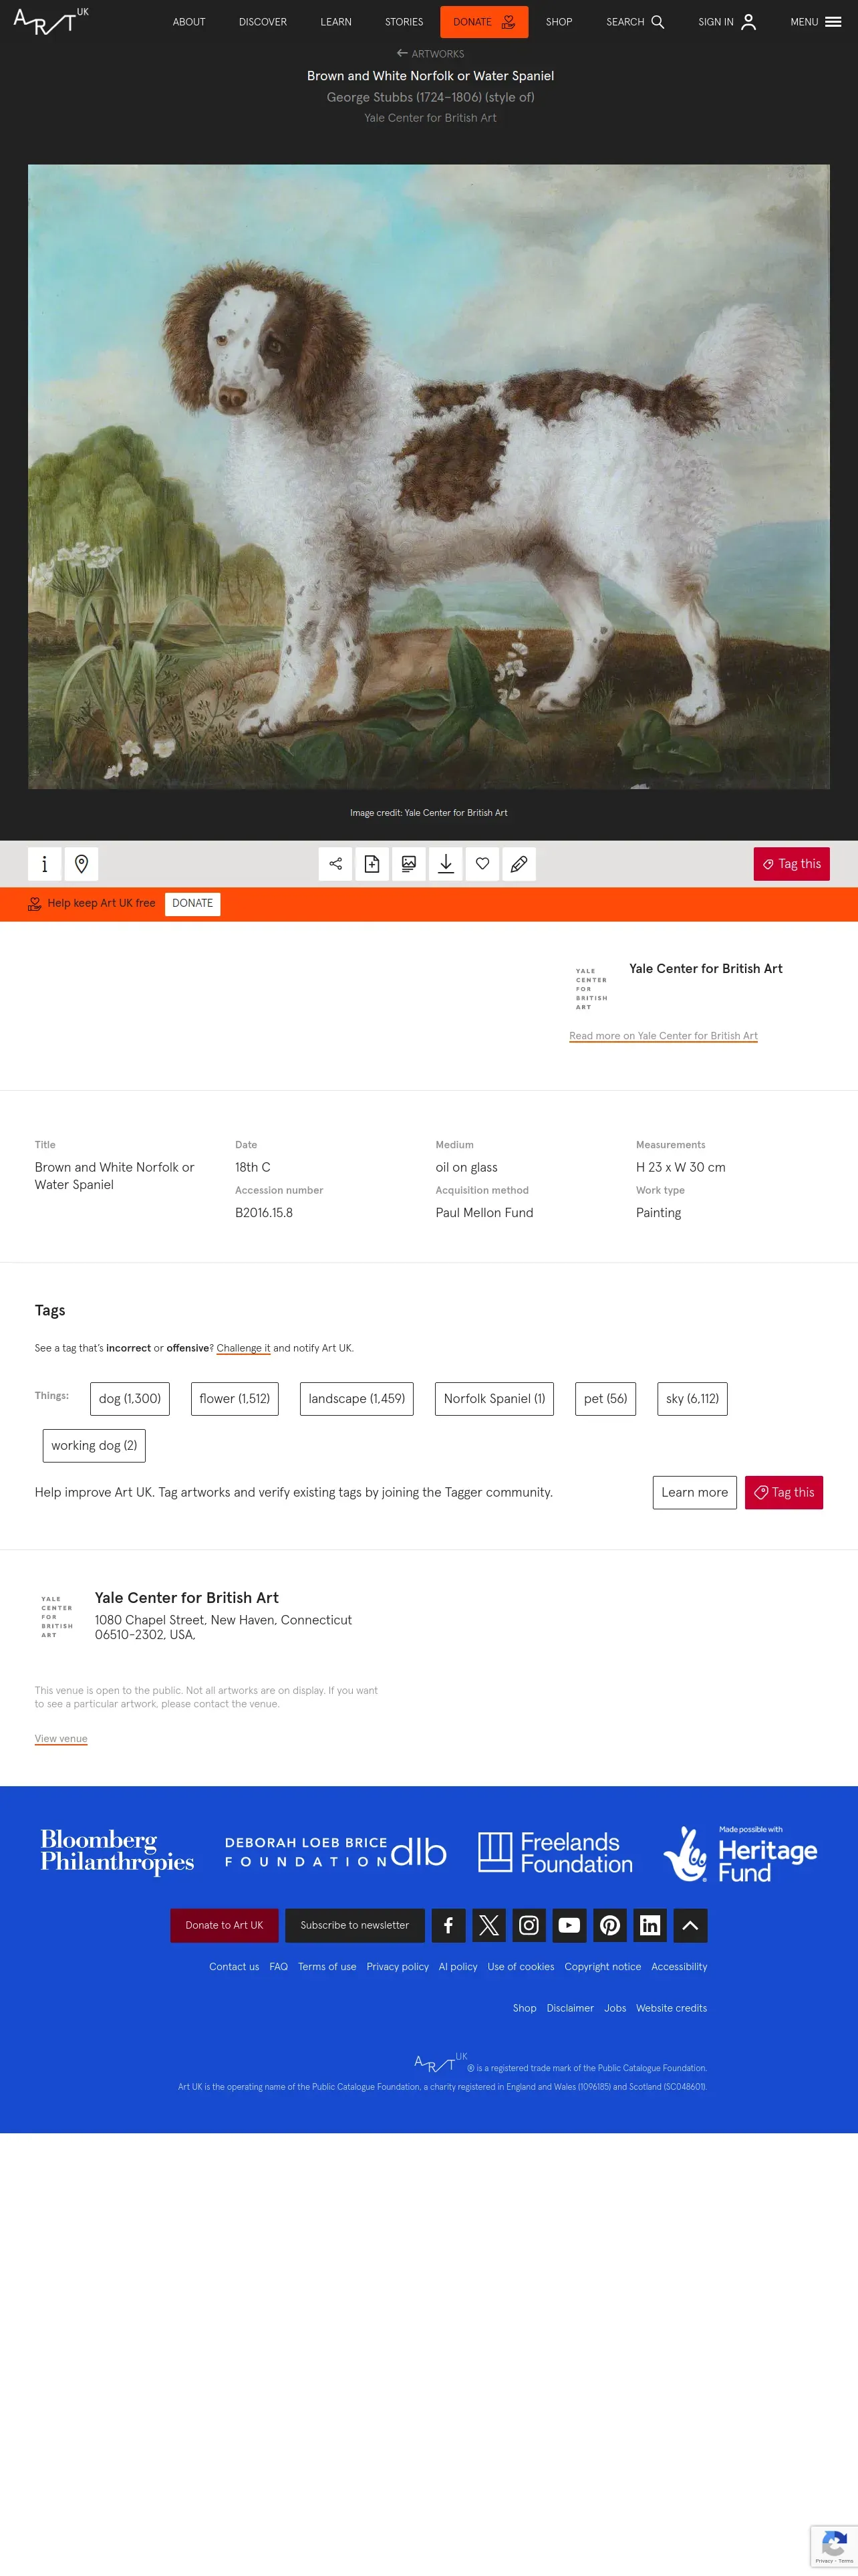Click George Stubbs artist name
Image resolution: width=858 pixels, height=2576 pixels.
coord(430,97)
